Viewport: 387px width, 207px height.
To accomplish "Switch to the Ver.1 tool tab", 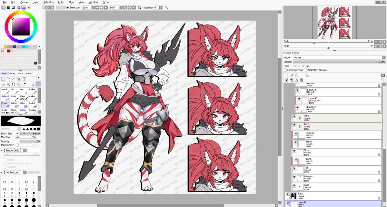I will pos(20,74).
